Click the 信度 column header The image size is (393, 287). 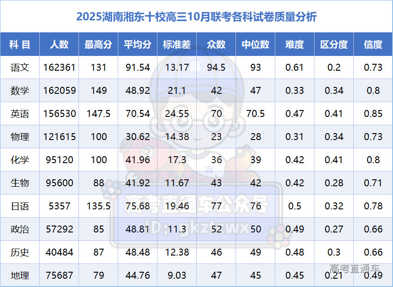[373, 44]
